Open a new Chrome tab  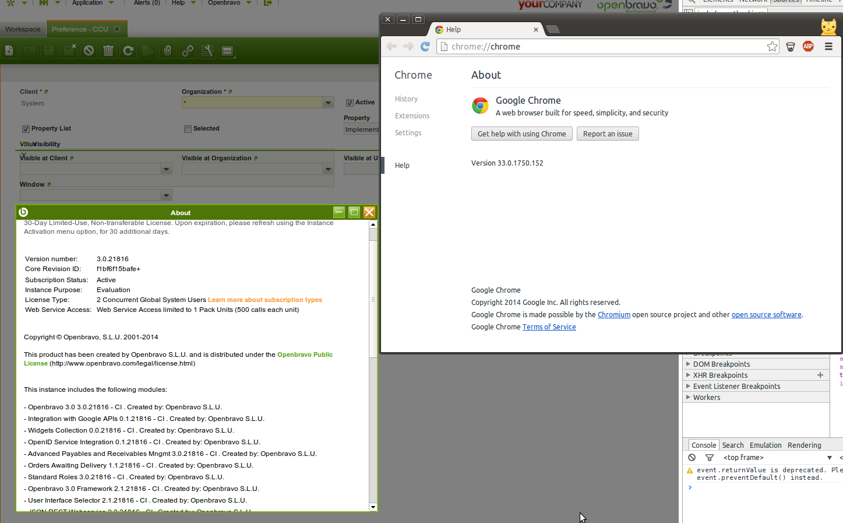click(x=553, y=29)
